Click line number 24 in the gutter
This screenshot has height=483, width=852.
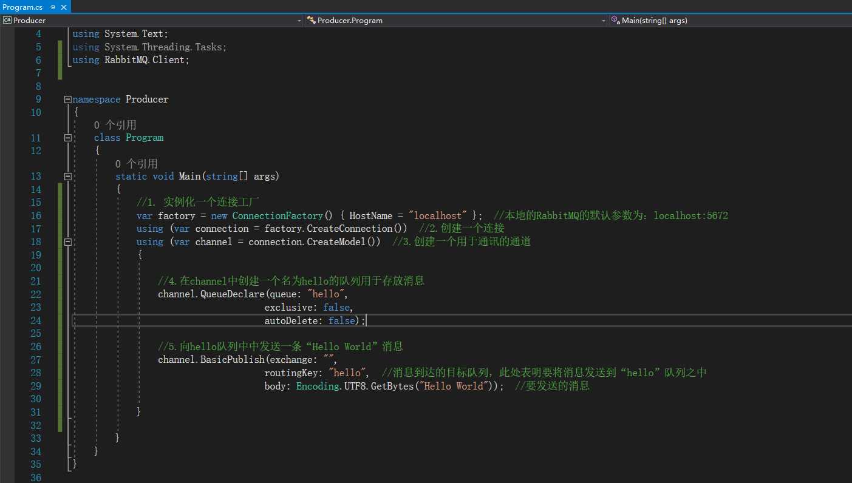(x=35, y=320)
